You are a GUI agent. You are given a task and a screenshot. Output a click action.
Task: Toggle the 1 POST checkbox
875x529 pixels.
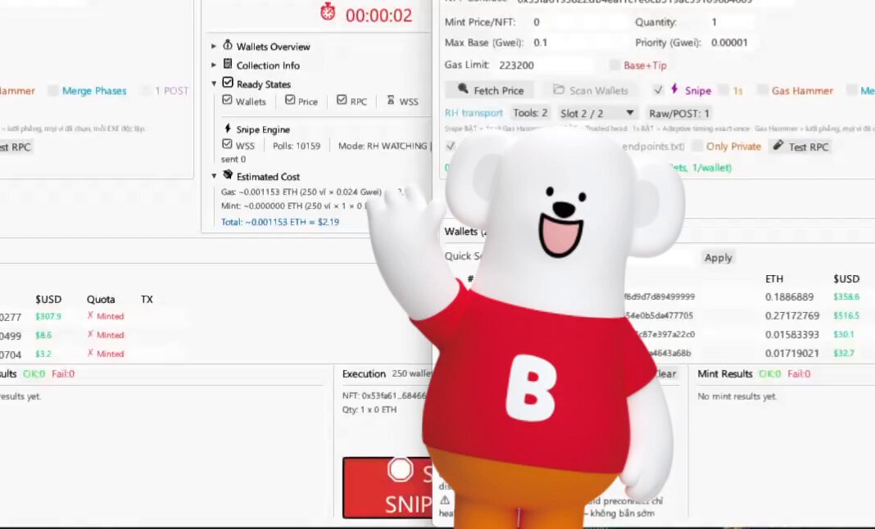click(x=146, y=90)
